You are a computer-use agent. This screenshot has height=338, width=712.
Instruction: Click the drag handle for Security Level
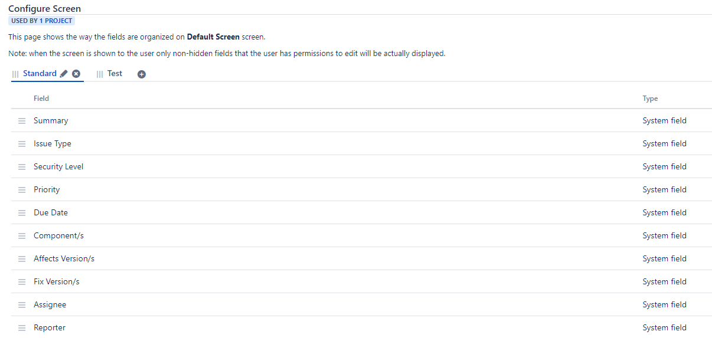[22, 167]
